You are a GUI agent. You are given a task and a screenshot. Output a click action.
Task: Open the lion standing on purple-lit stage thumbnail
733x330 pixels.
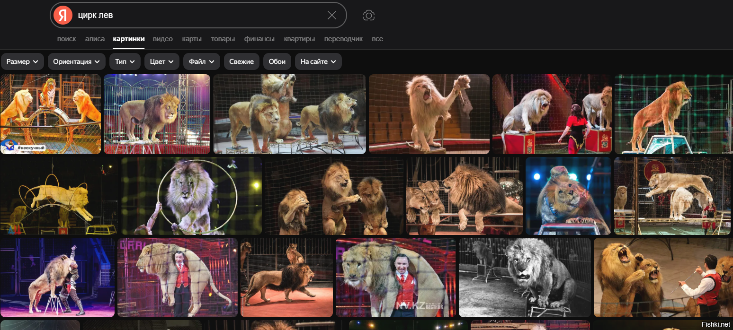tap(157, 114)
